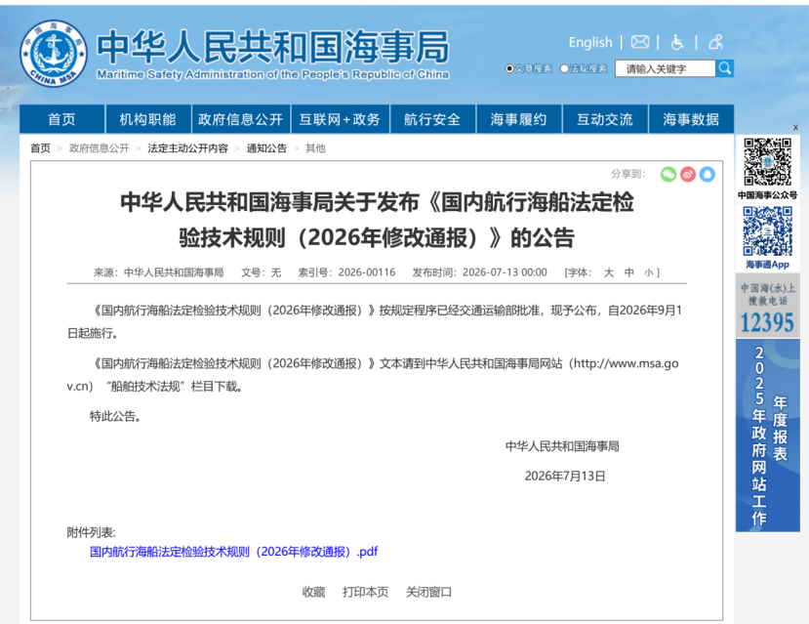Share article via blue QQ icon
This screenshot has height=624, width=809.
point(708,174)
